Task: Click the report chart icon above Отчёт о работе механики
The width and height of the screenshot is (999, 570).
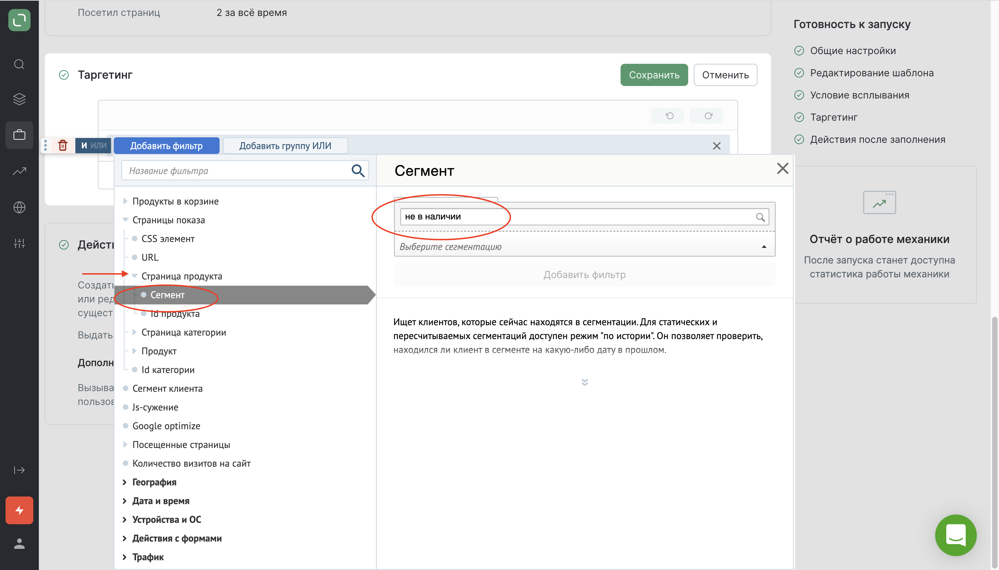Action: 879,202
